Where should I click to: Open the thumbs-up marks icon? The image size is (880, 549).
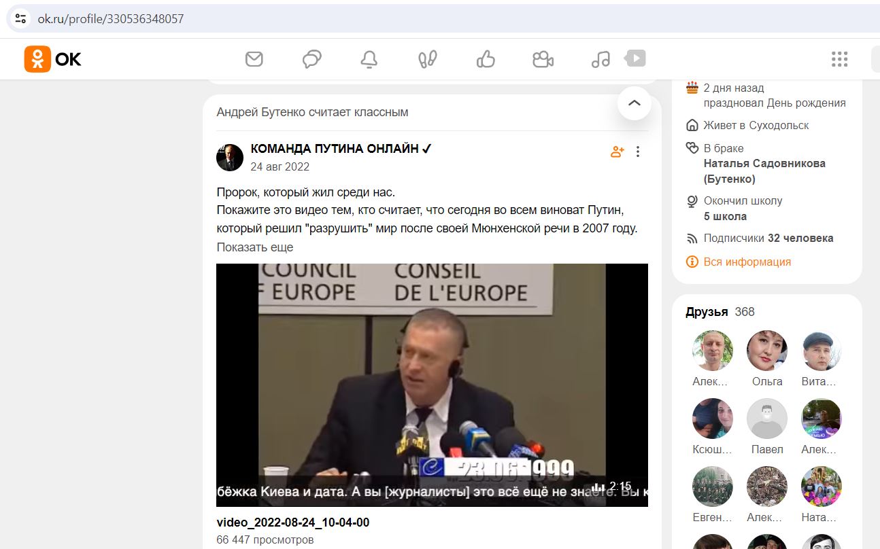[x=486, y=59]
